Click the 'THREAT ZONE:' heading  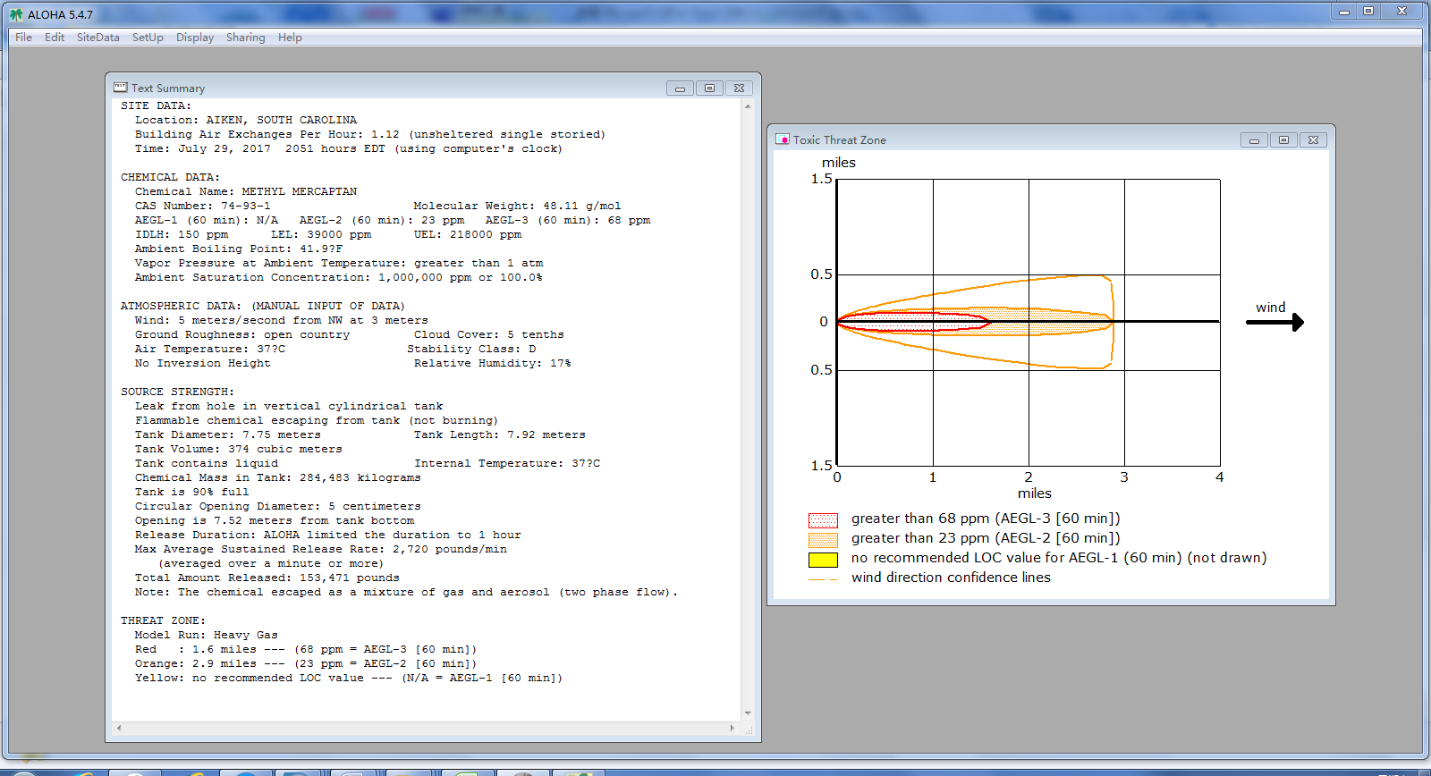tap(163, 620)
